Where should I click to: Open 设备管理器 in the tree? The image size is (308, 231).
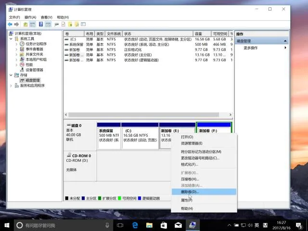coord(34,70)
